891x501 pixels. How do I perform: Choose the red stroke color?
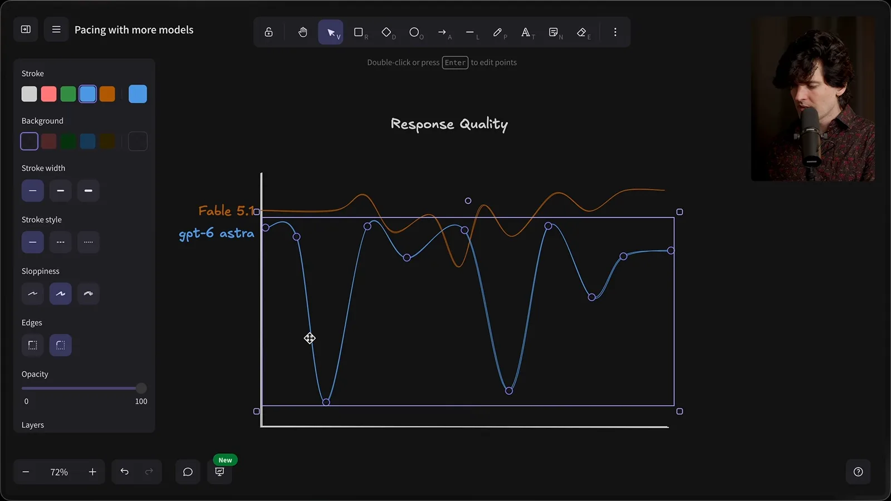tap(48, 94)
